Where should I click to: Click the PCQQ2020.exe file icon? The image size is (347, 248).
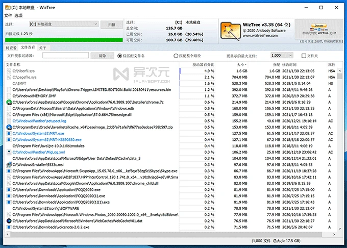(9, 190)
